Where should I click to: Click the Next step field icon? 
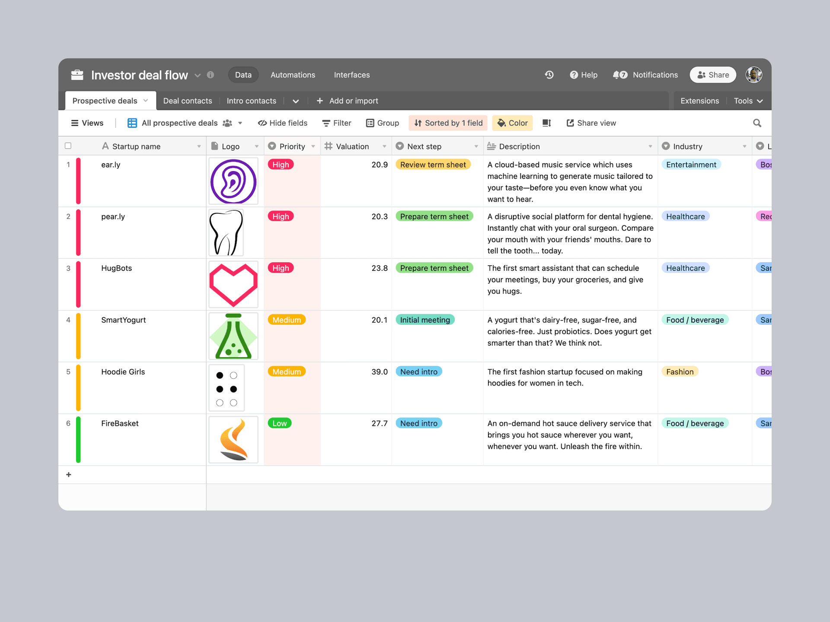pos(400,146)
